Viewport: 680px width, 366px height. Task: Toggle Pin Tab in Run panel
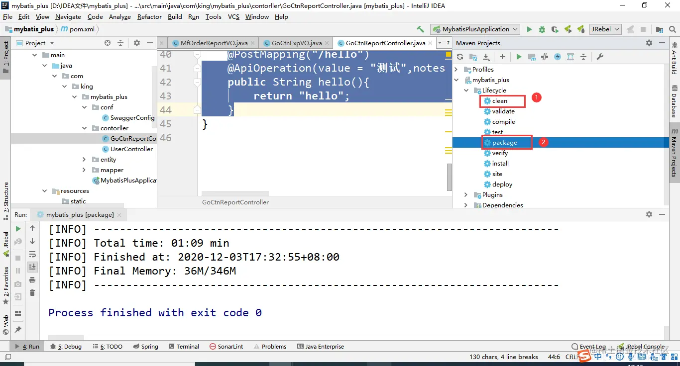coord(18,330)
